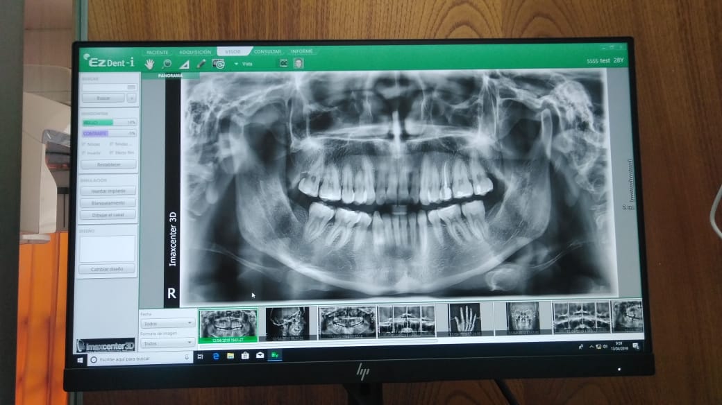Image resolution: width=722 pixels, height=405 pixels.
Task: Activate the magnifier zoom tool
Action: click(x=167, y=64)
